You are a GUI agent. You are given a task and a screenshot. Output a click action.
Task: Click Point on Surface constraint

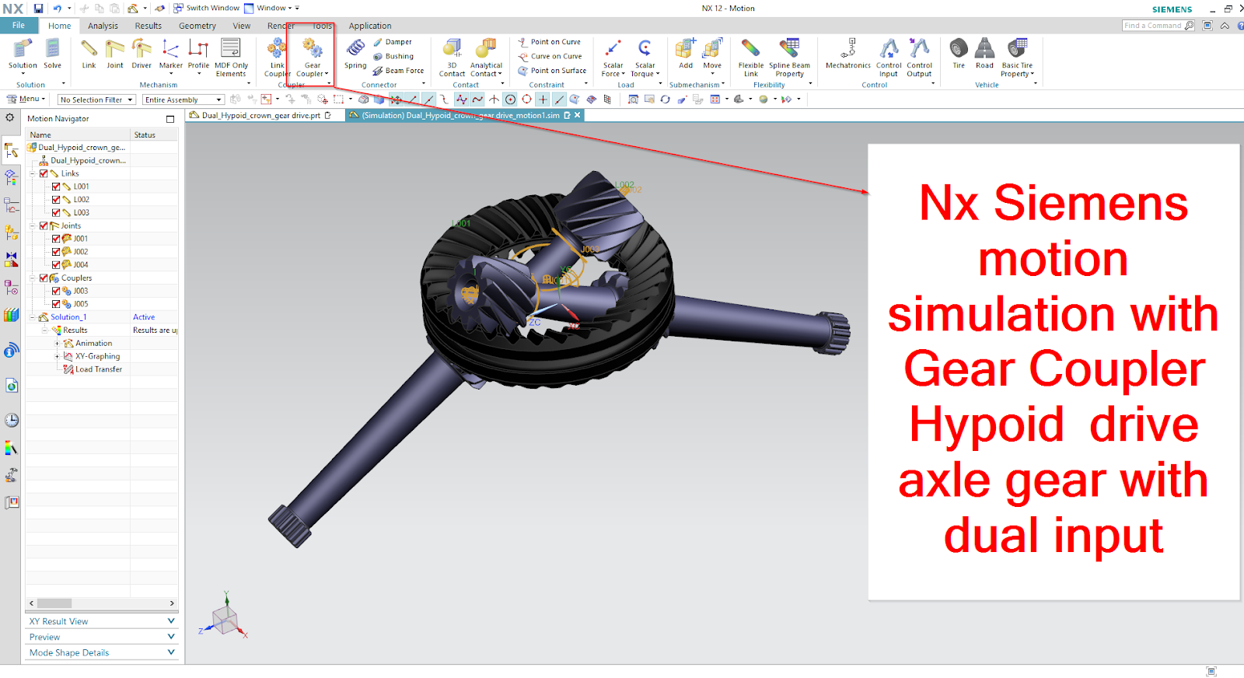tap(553, 71)
